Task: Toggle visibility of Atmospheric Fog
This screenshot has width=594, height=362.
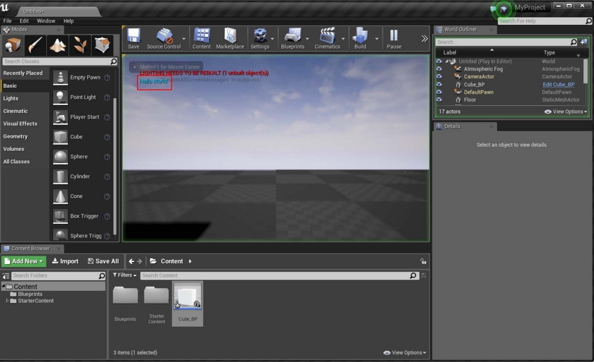Action: click(439, 69)
